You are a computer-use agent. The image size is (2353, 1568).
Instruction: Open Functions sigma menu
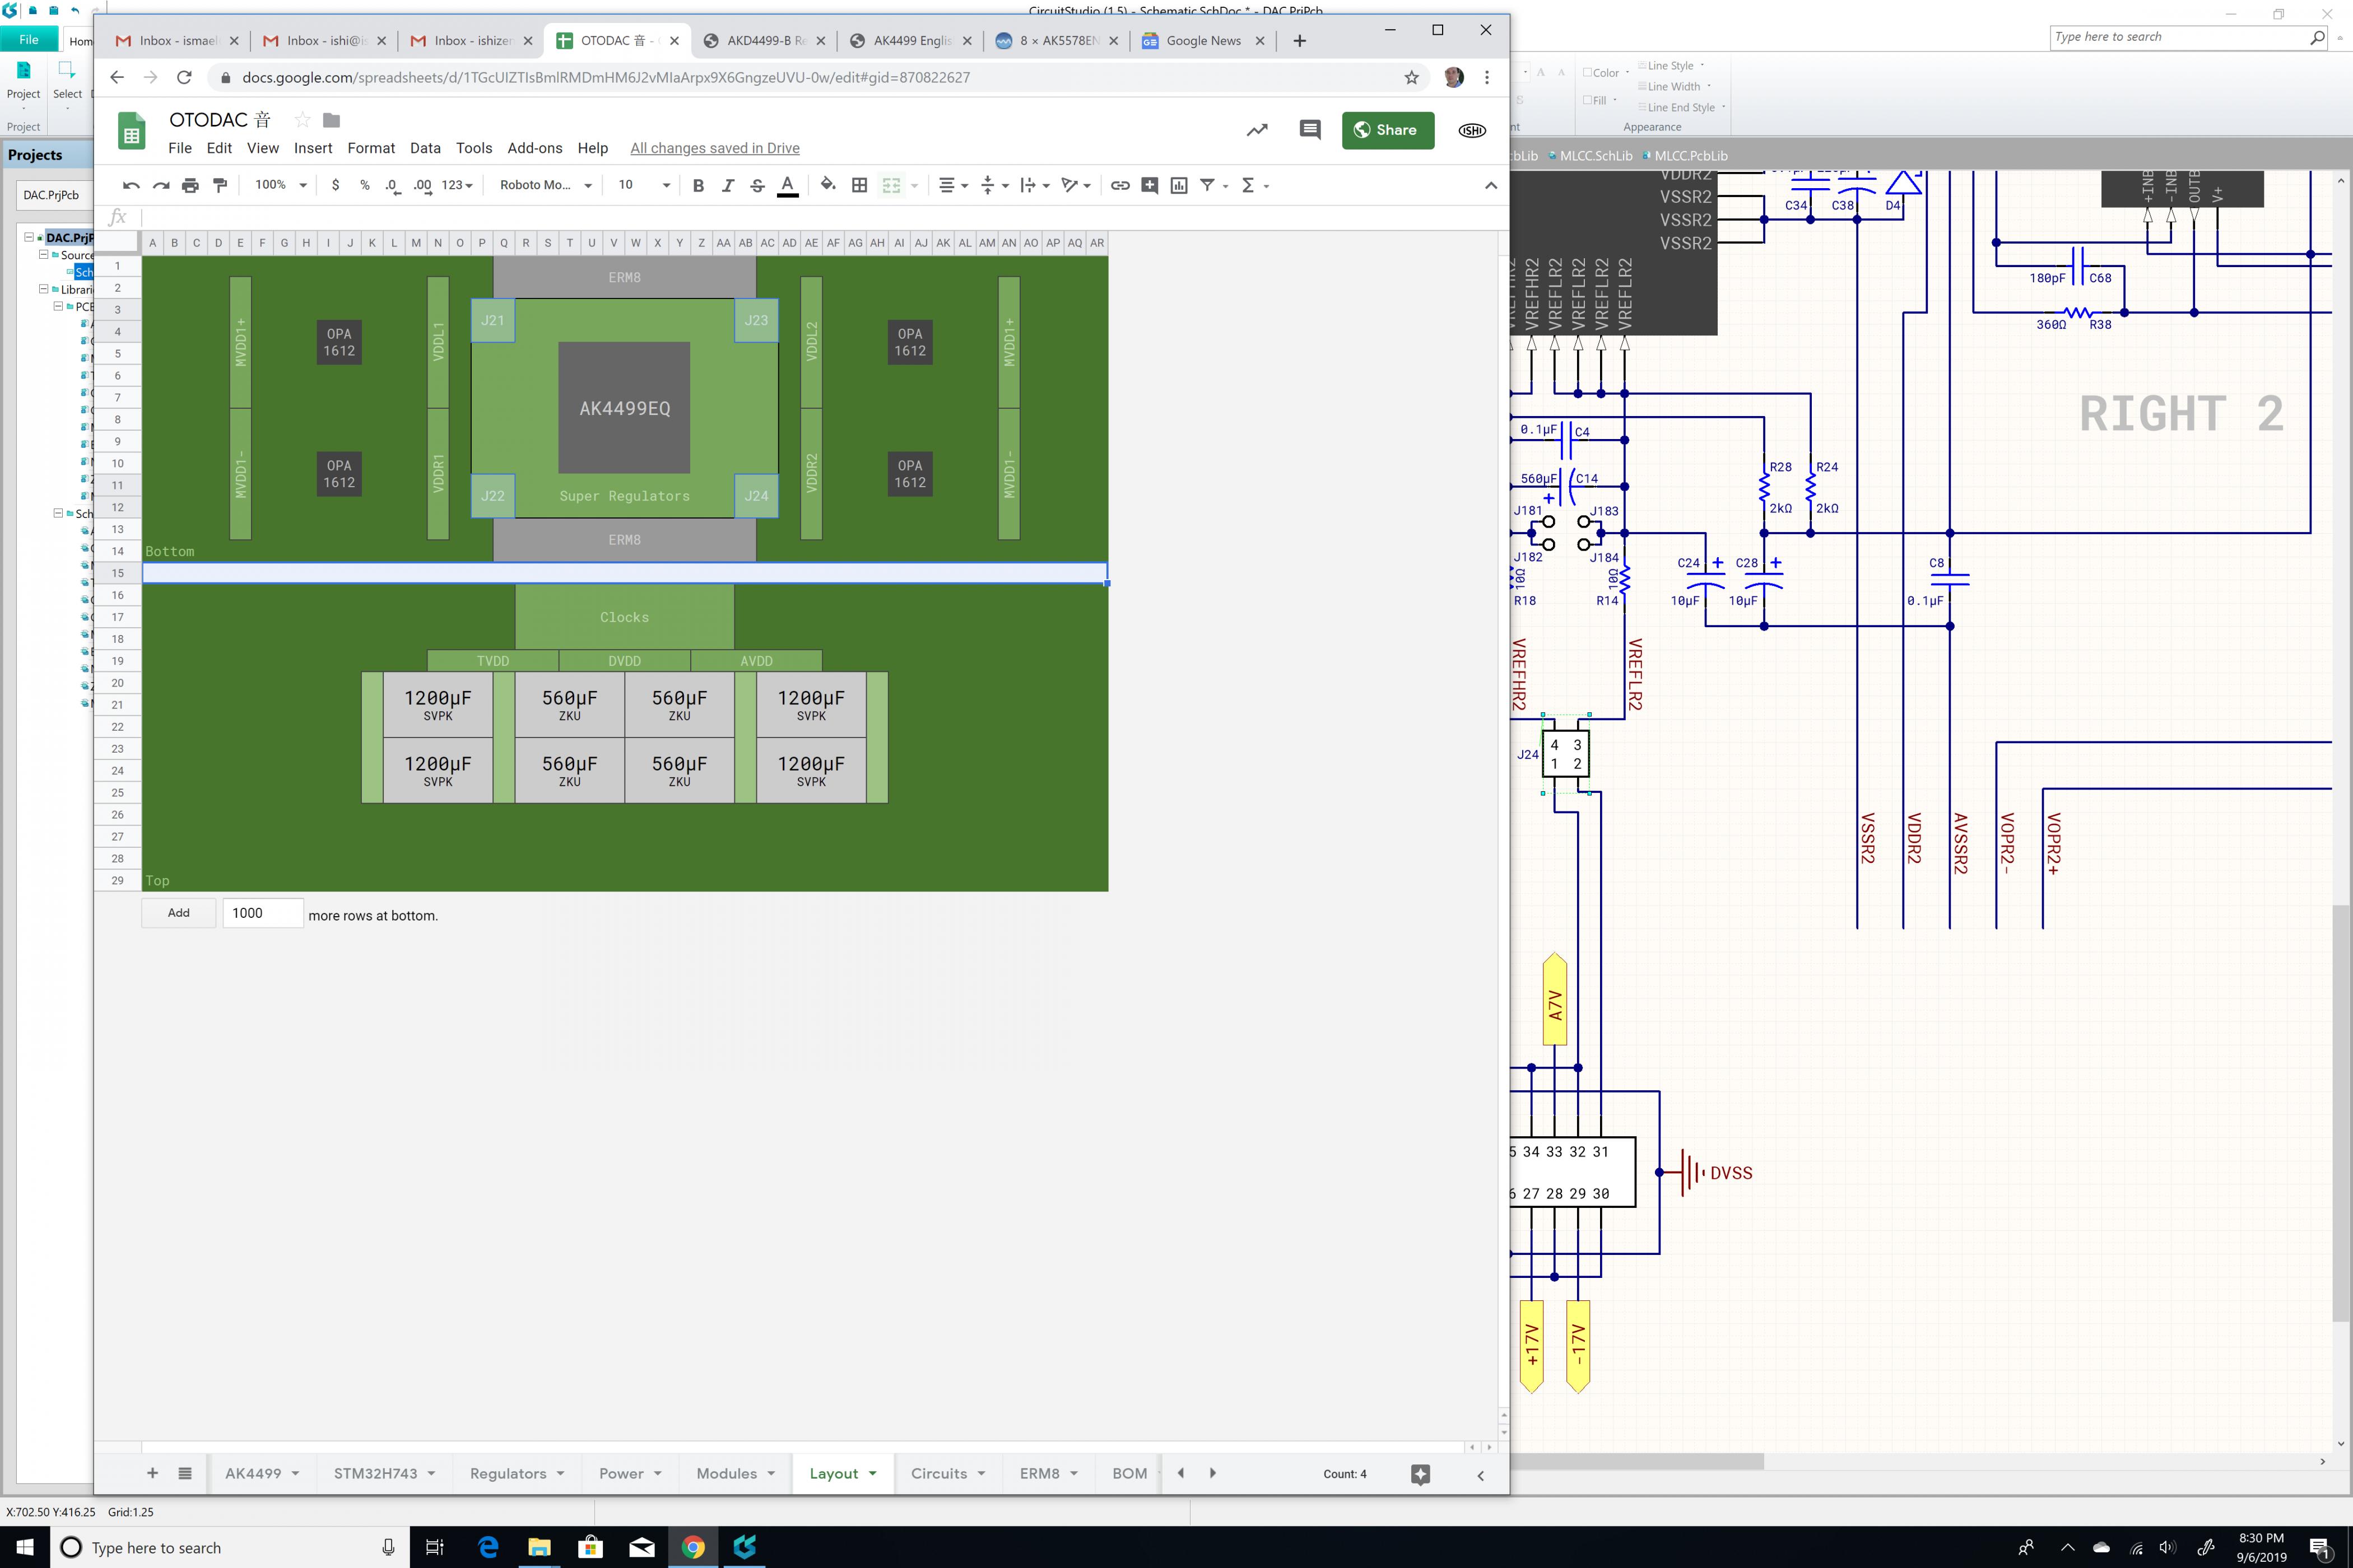click(1254, 185)
